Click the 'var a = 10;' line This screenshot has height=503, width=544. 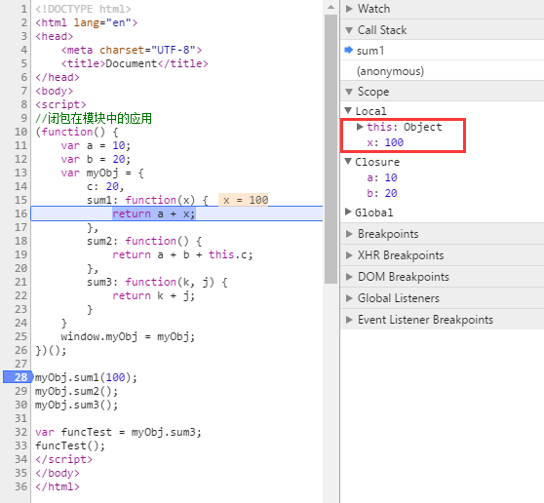point(96,145)
